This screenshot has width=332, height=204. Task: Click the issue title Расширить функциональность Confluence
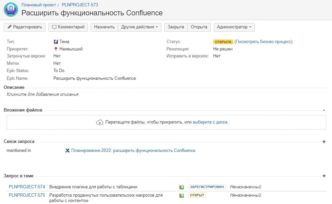tap(92, 13)
